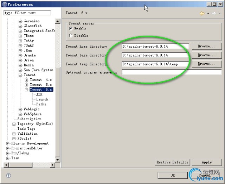Expand the Tomcat 4.x node

click(26, 80)
